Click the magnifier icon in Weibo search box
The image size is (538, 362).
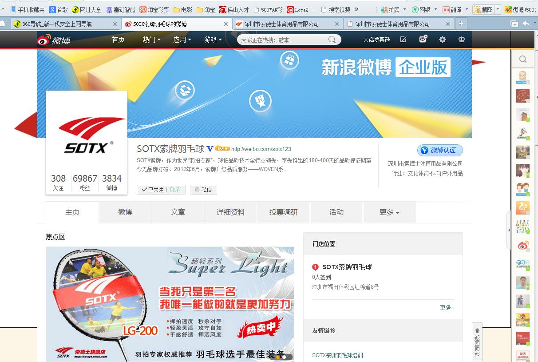click(x=332, y=40)
